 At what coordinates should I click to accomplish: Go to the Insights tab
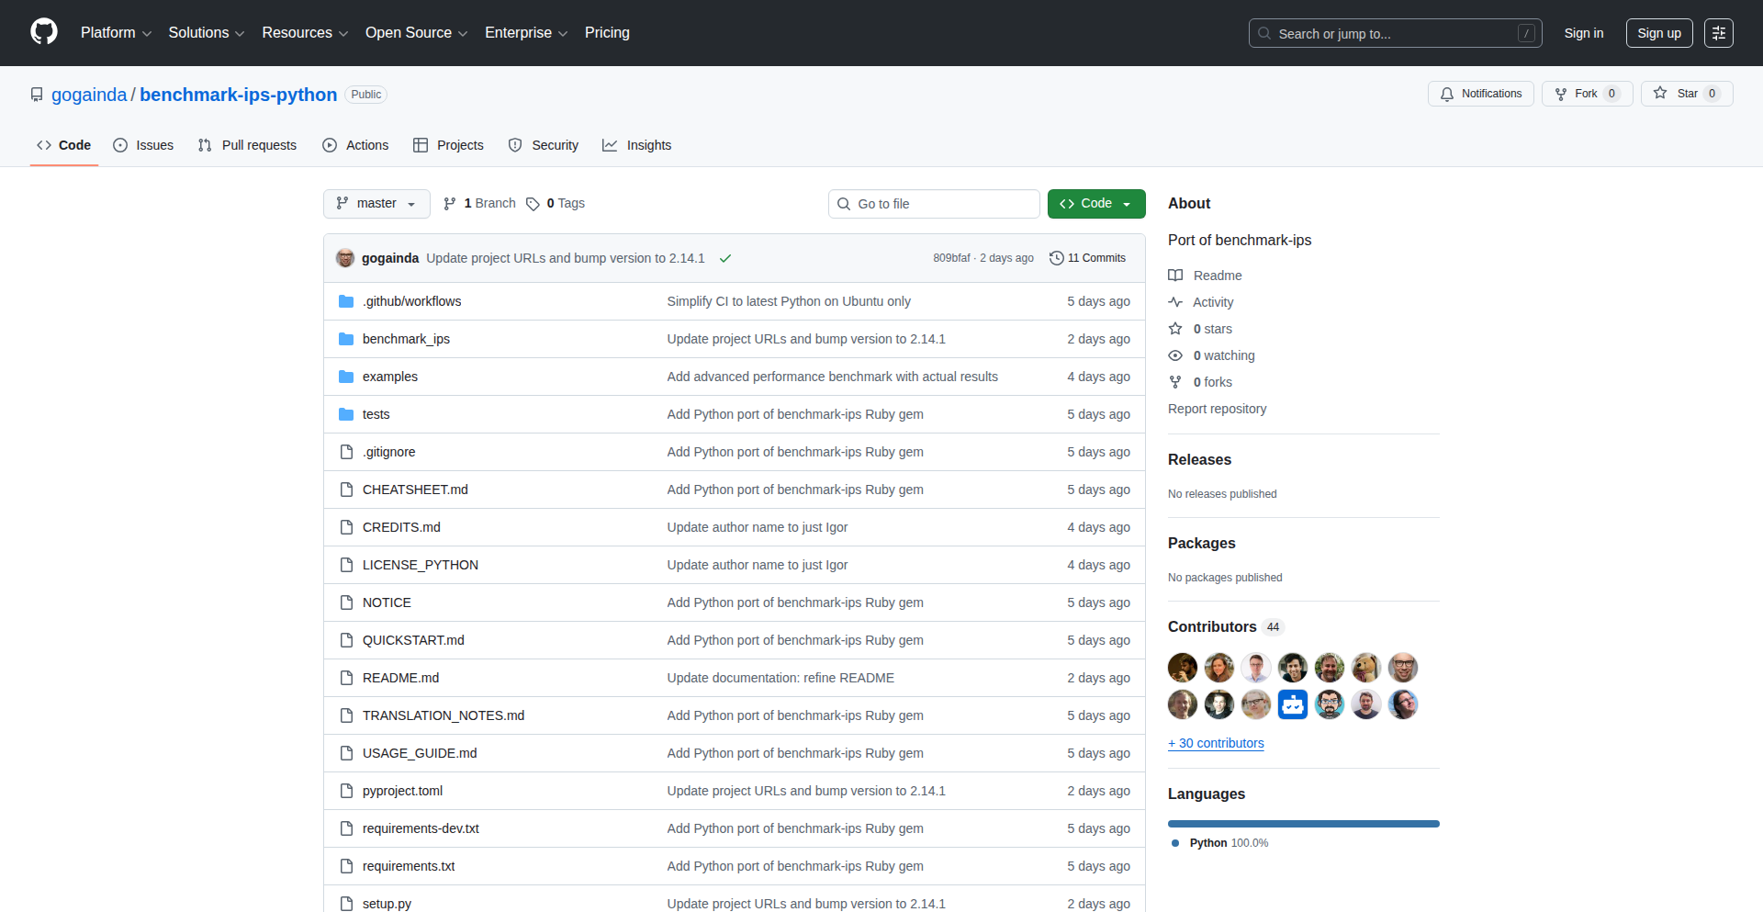pyautogui.click(x=637, y=145)
